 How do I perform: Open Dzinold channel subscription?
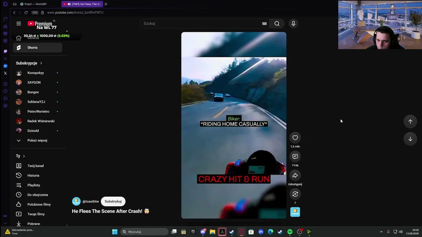38,131
